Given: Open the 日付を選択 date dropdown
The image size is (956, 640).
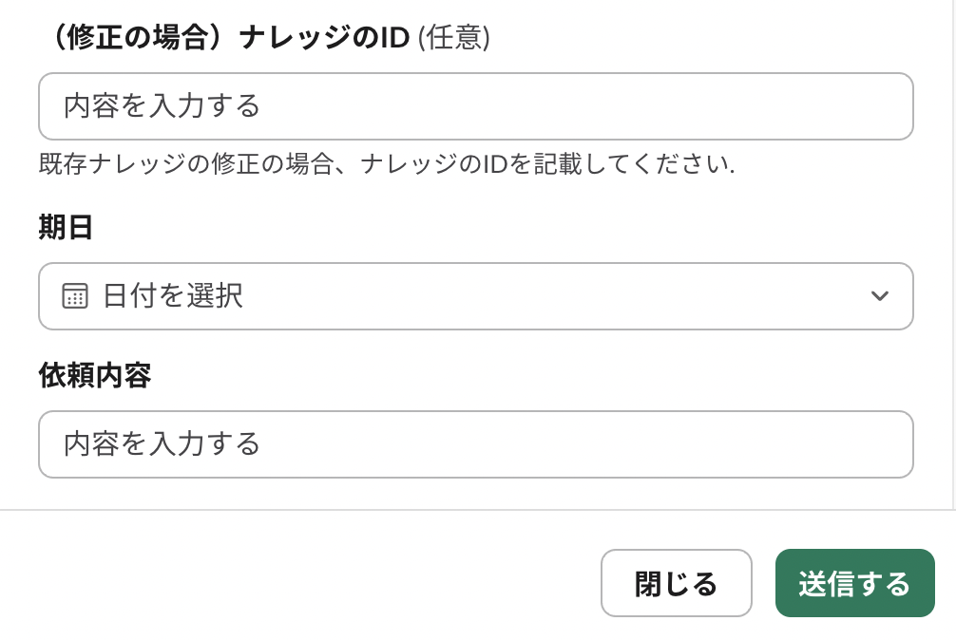Looking at the screenshot, I should [475, 296].
